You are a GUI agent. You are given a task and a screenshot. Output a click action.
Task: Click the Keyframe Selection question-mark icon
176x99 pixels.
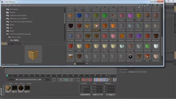tap(90, 80)
